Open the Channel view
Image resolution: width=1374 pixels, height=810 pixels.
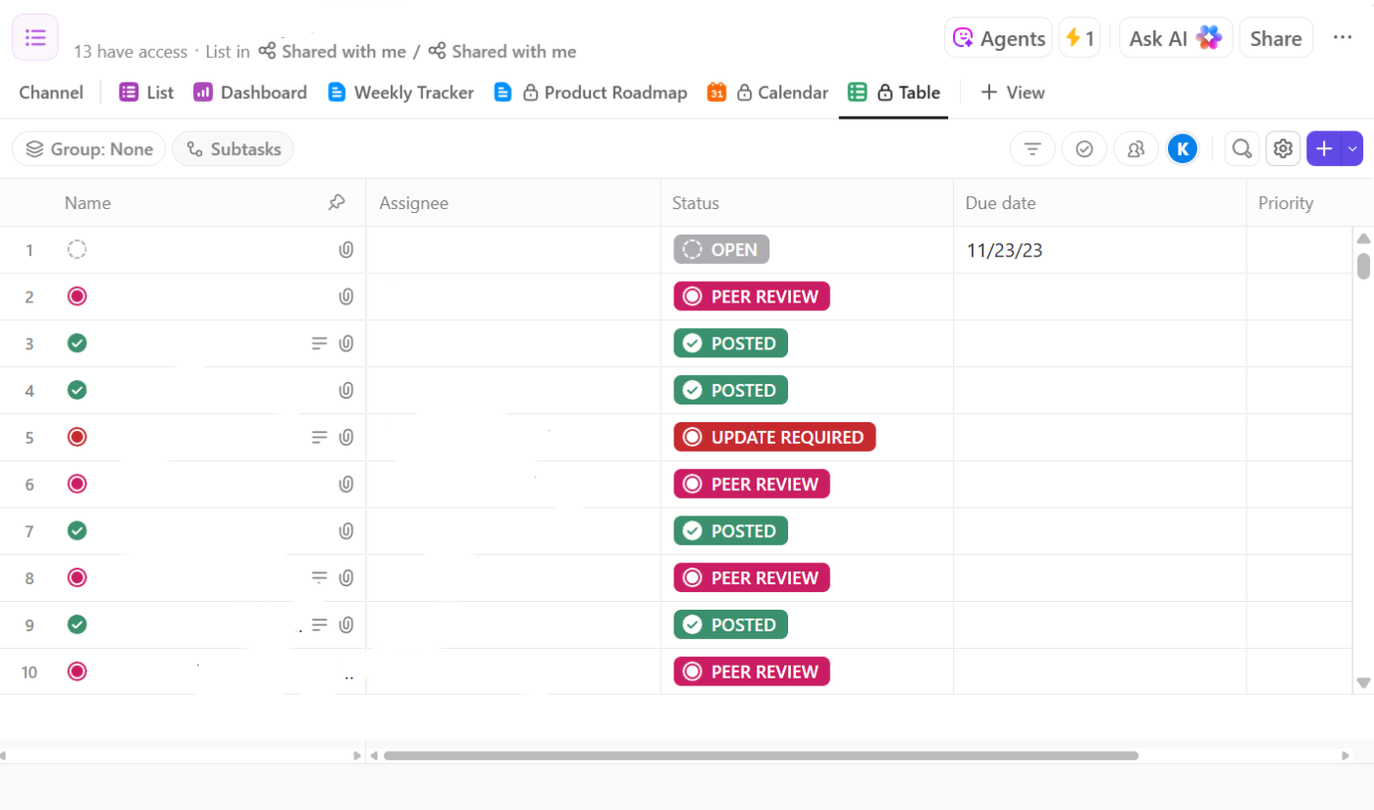click(51, 92)
